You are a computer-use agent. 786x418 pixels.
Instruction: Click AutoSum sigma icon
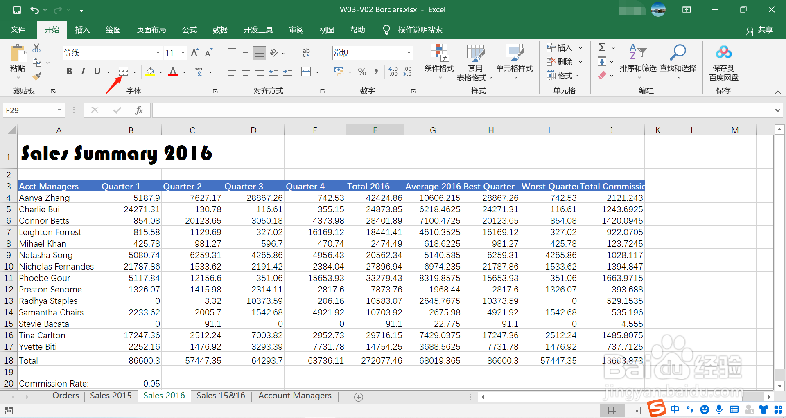pyautogui.click(x=602, y=48)
